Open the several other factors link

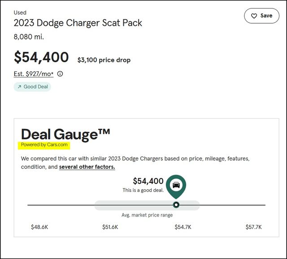[x=87, y=167]
